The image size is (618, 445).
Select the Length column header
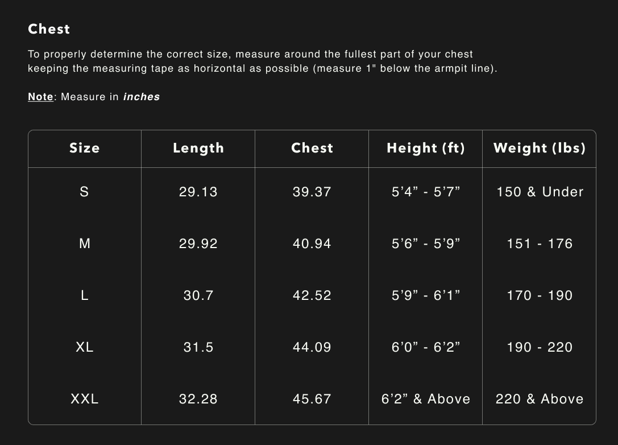(198, 149)
